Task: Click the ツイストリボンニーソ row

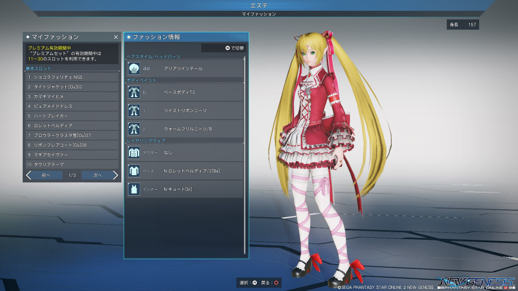Action: coord(185,110)
